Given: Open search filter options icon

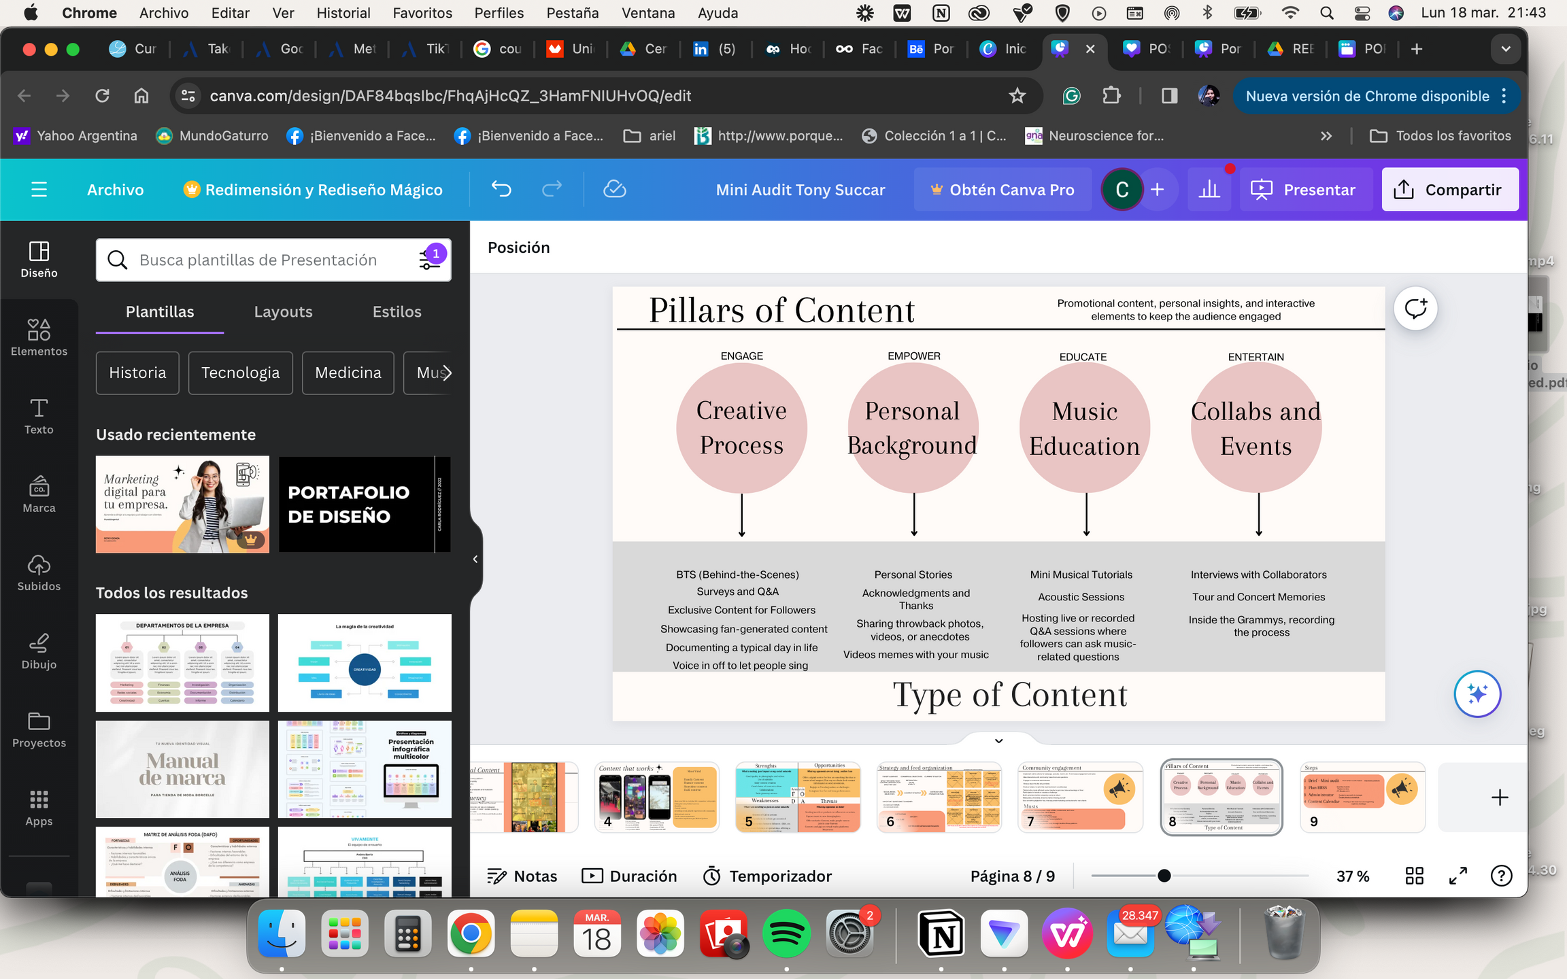Looking at the screenshot, I should click(430, 260).
